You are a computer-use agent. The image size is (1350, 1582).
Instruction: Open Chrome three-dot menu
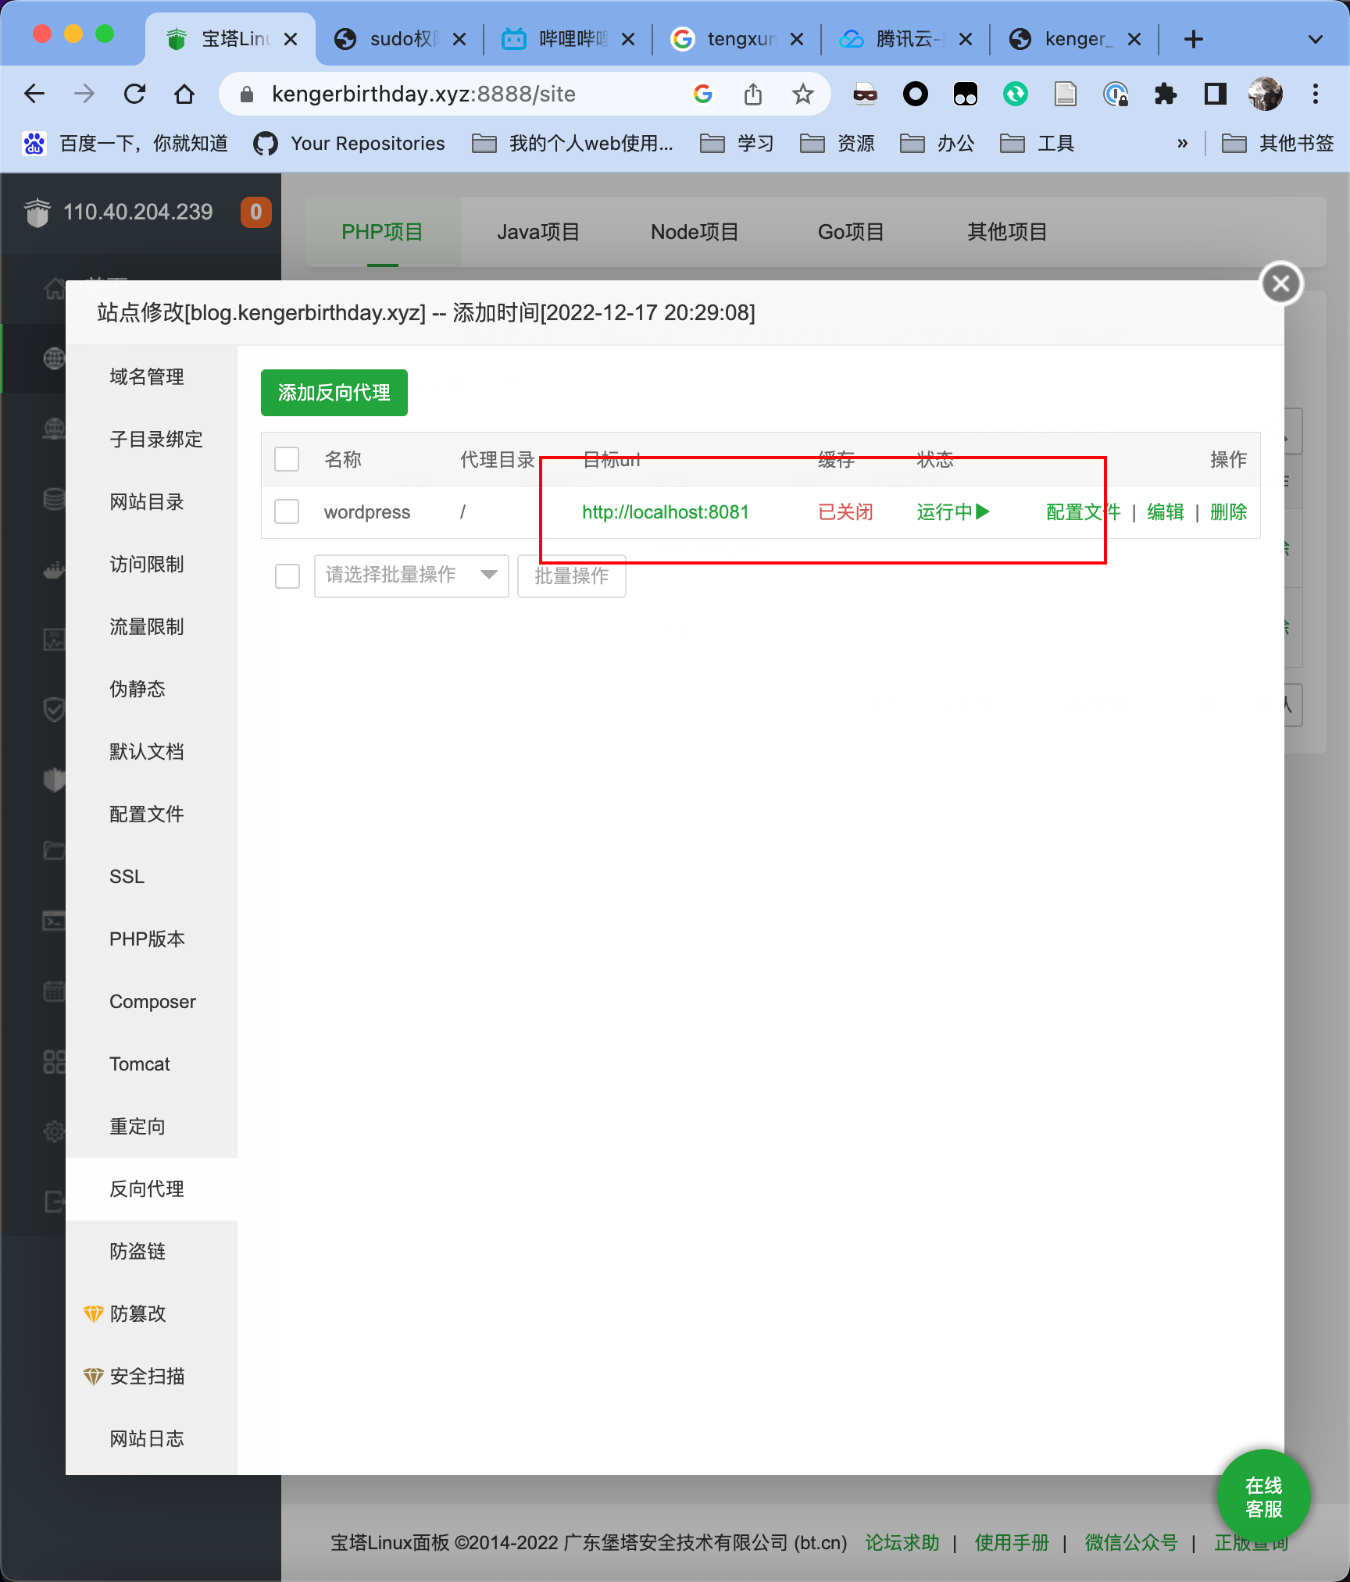coord(1316,94)
